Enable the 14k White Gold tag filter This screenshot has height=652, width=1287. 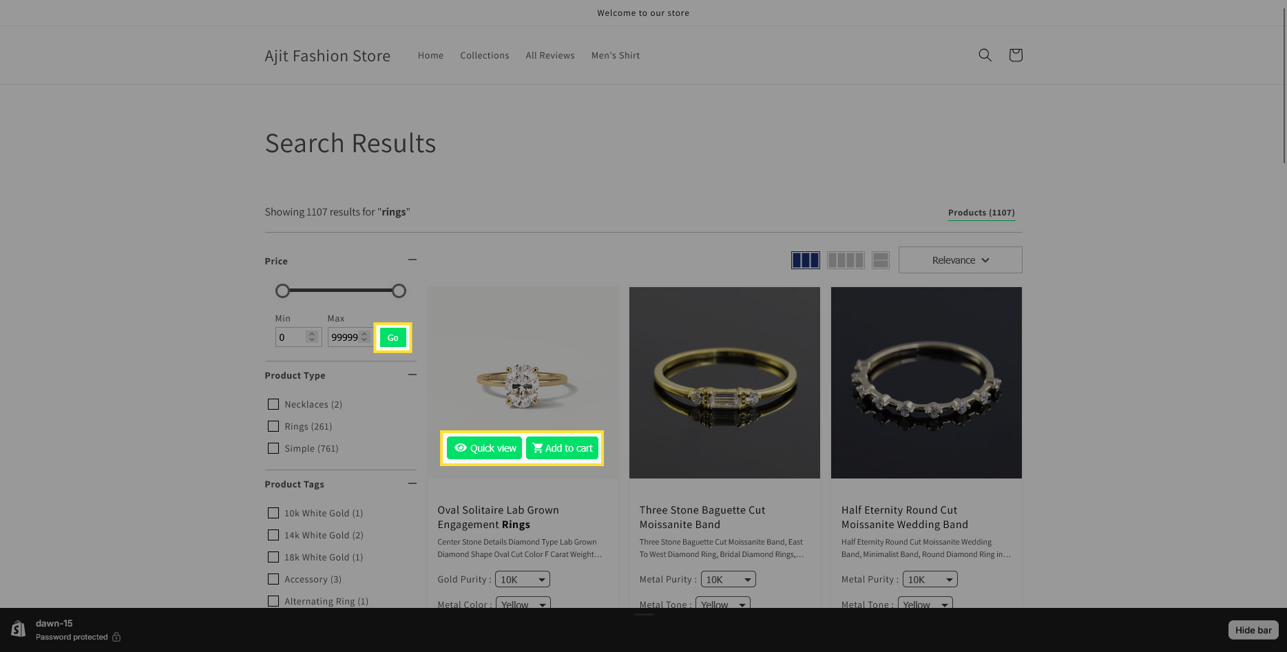(x=273, y=535)
